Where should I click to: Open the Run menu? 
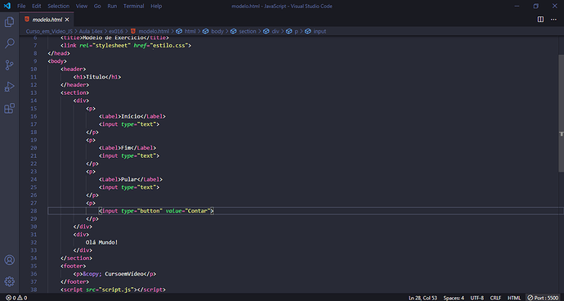[112, 6]
